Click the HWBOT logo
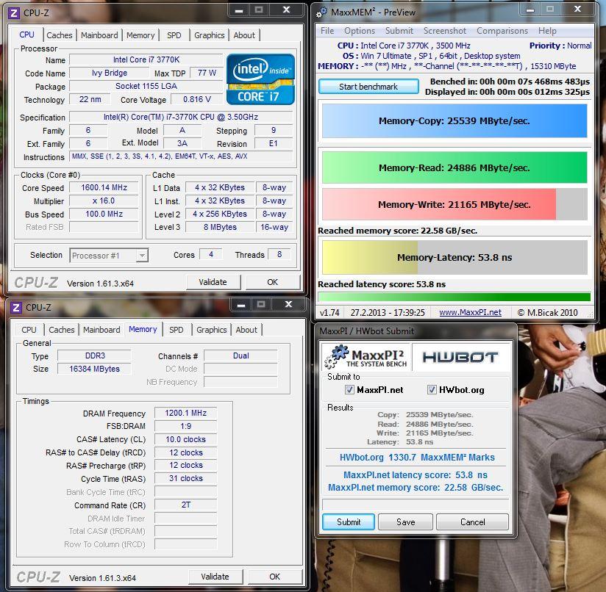Image resolution: width=606 pixels, height=592 pixels. (460, 357)
